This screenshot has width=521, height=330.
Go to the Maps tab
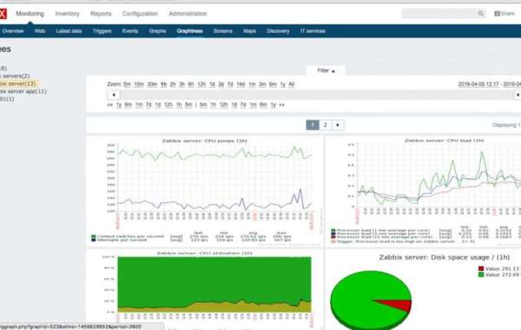pyautogui.click(x=249, y=31)
